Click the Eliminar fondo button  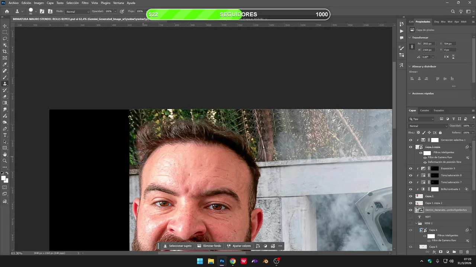[x=209, y=246]
